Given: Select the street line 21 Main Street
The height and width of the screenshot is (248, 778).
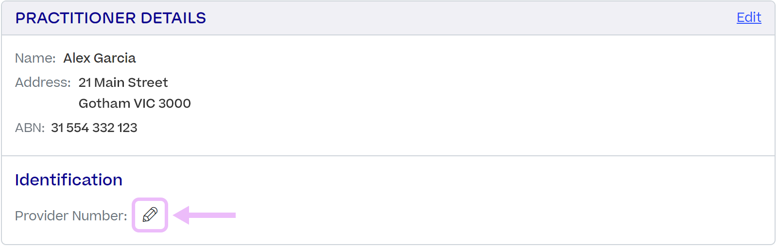Looking at the screenshot, I should coord(123,83).
